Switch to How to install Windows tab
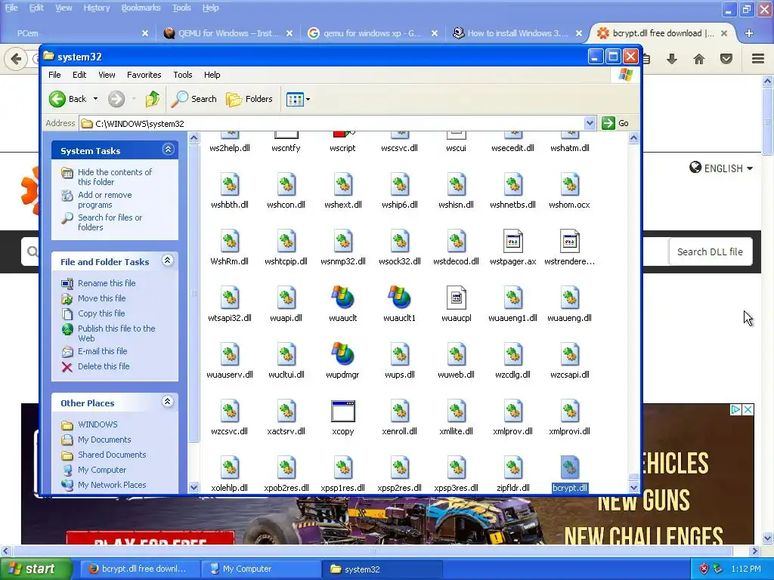The width and height of the screenshot is (774, 580). (x=517, y=33)
